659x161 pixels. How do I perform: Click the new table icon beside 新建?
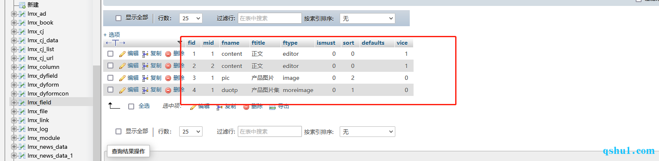click(23, 5)
